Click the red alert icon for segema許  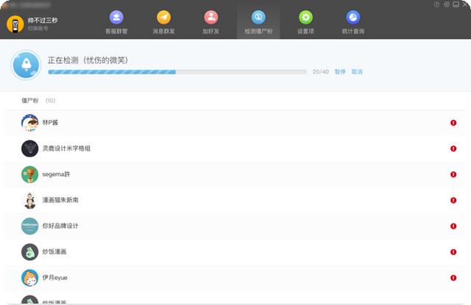coord(453,174)
